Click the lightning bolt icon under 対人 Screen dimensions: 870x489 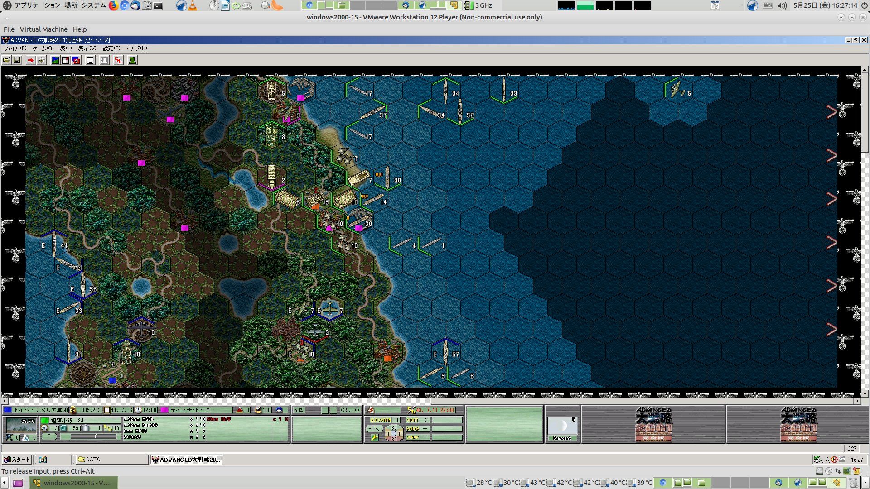[374, 437]
